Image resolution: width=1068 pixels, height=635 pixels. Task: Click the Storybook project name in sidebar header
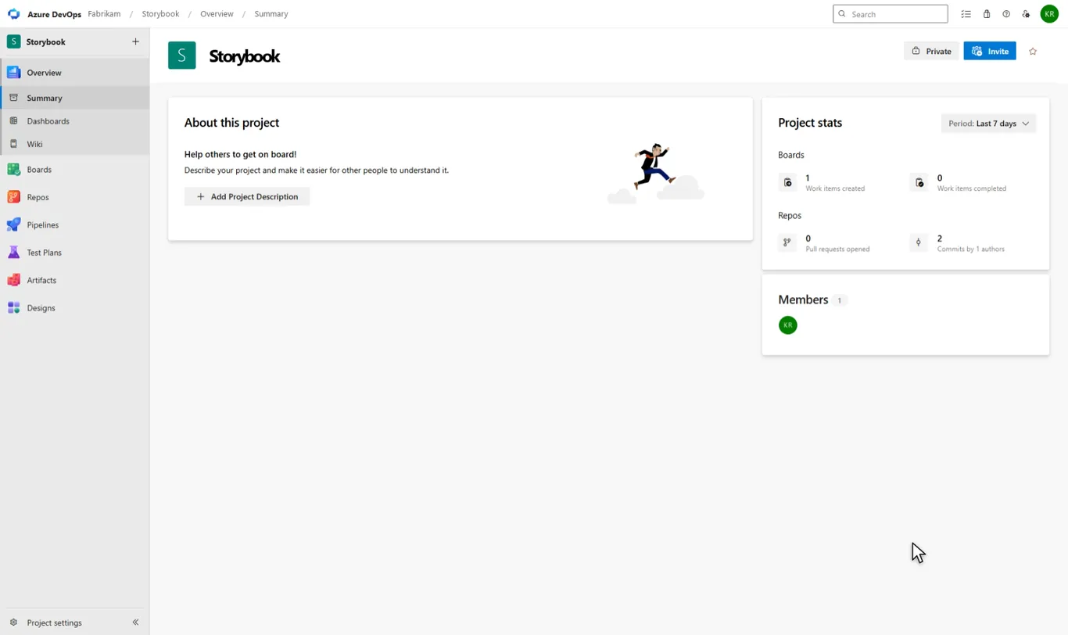pyautogui.click(x=46, y=42)
